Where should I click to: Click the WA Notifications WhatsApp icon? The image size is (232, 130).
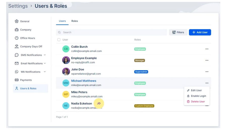click(x=17, y=72)
